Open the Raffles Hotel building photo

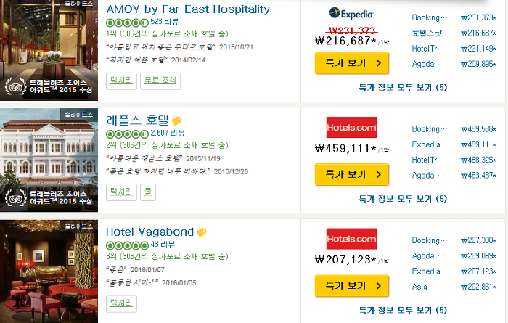tap(49, 160)
